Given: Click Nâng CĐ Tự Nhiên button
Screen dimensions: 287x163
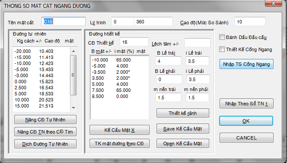Looking at the screenshot, I should (45, 120).
